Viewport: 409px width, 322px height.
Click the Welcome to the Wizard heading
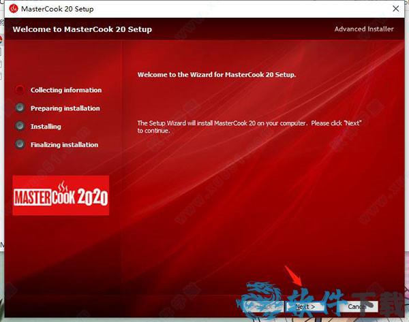point(217,74)
